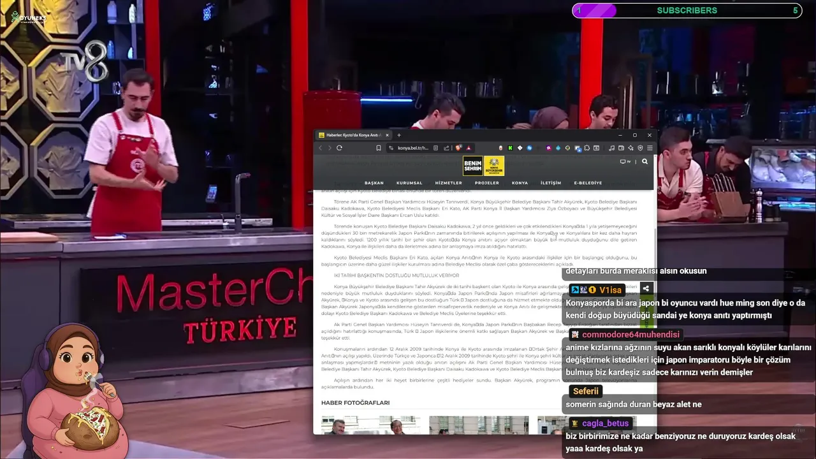The height and width of the screenshot is (459, 816).
Task: Open the Brave Wallet icon
Action: (622, 148)
